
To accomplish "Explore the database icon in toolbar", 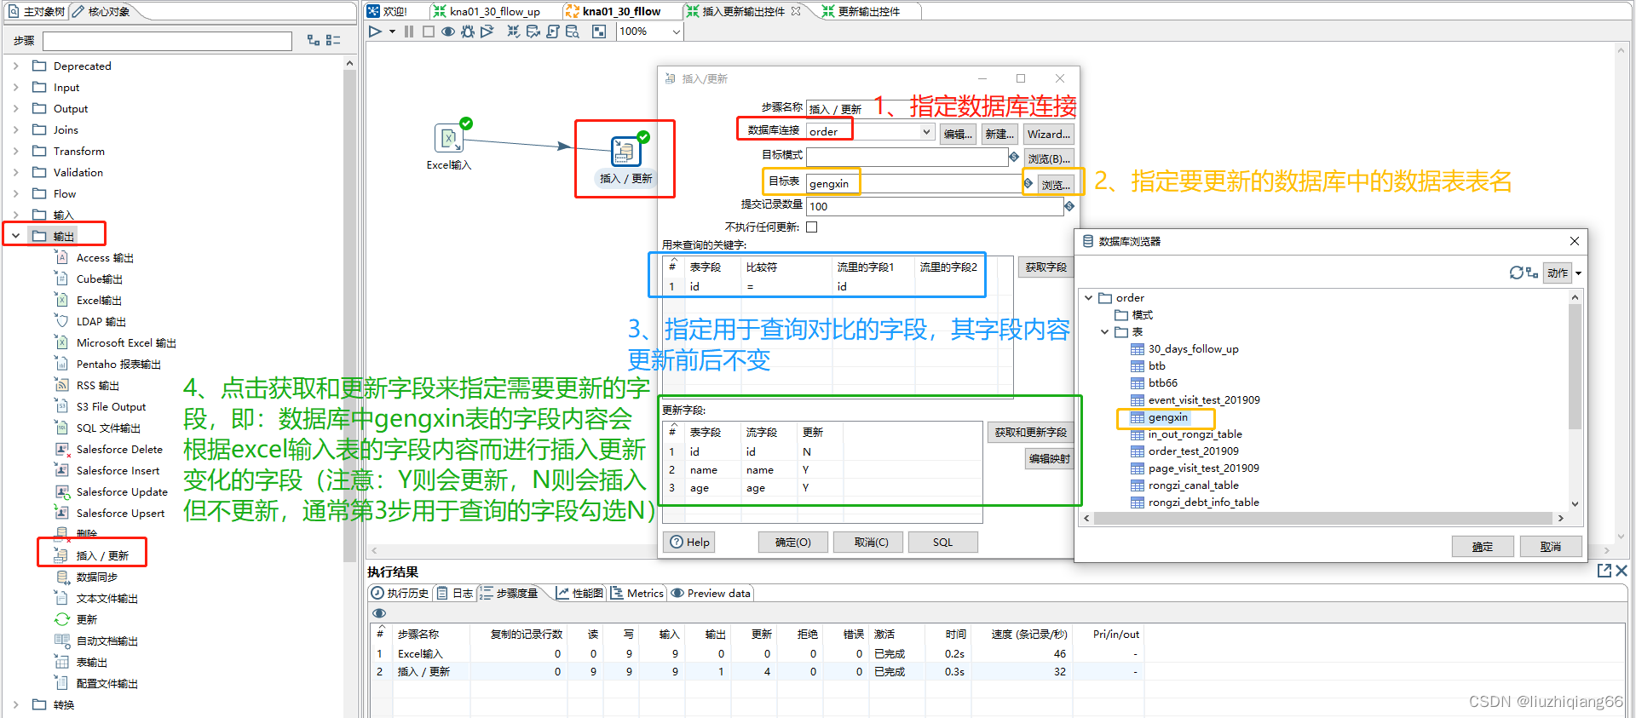I will (573, 32).
